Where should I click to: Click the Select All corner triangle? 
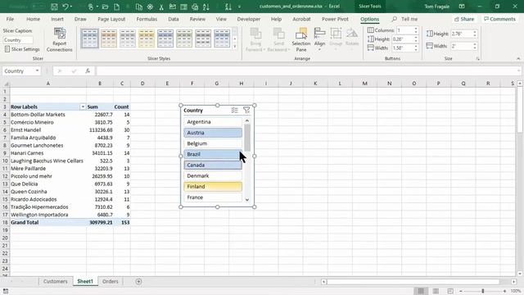point(5,84)
